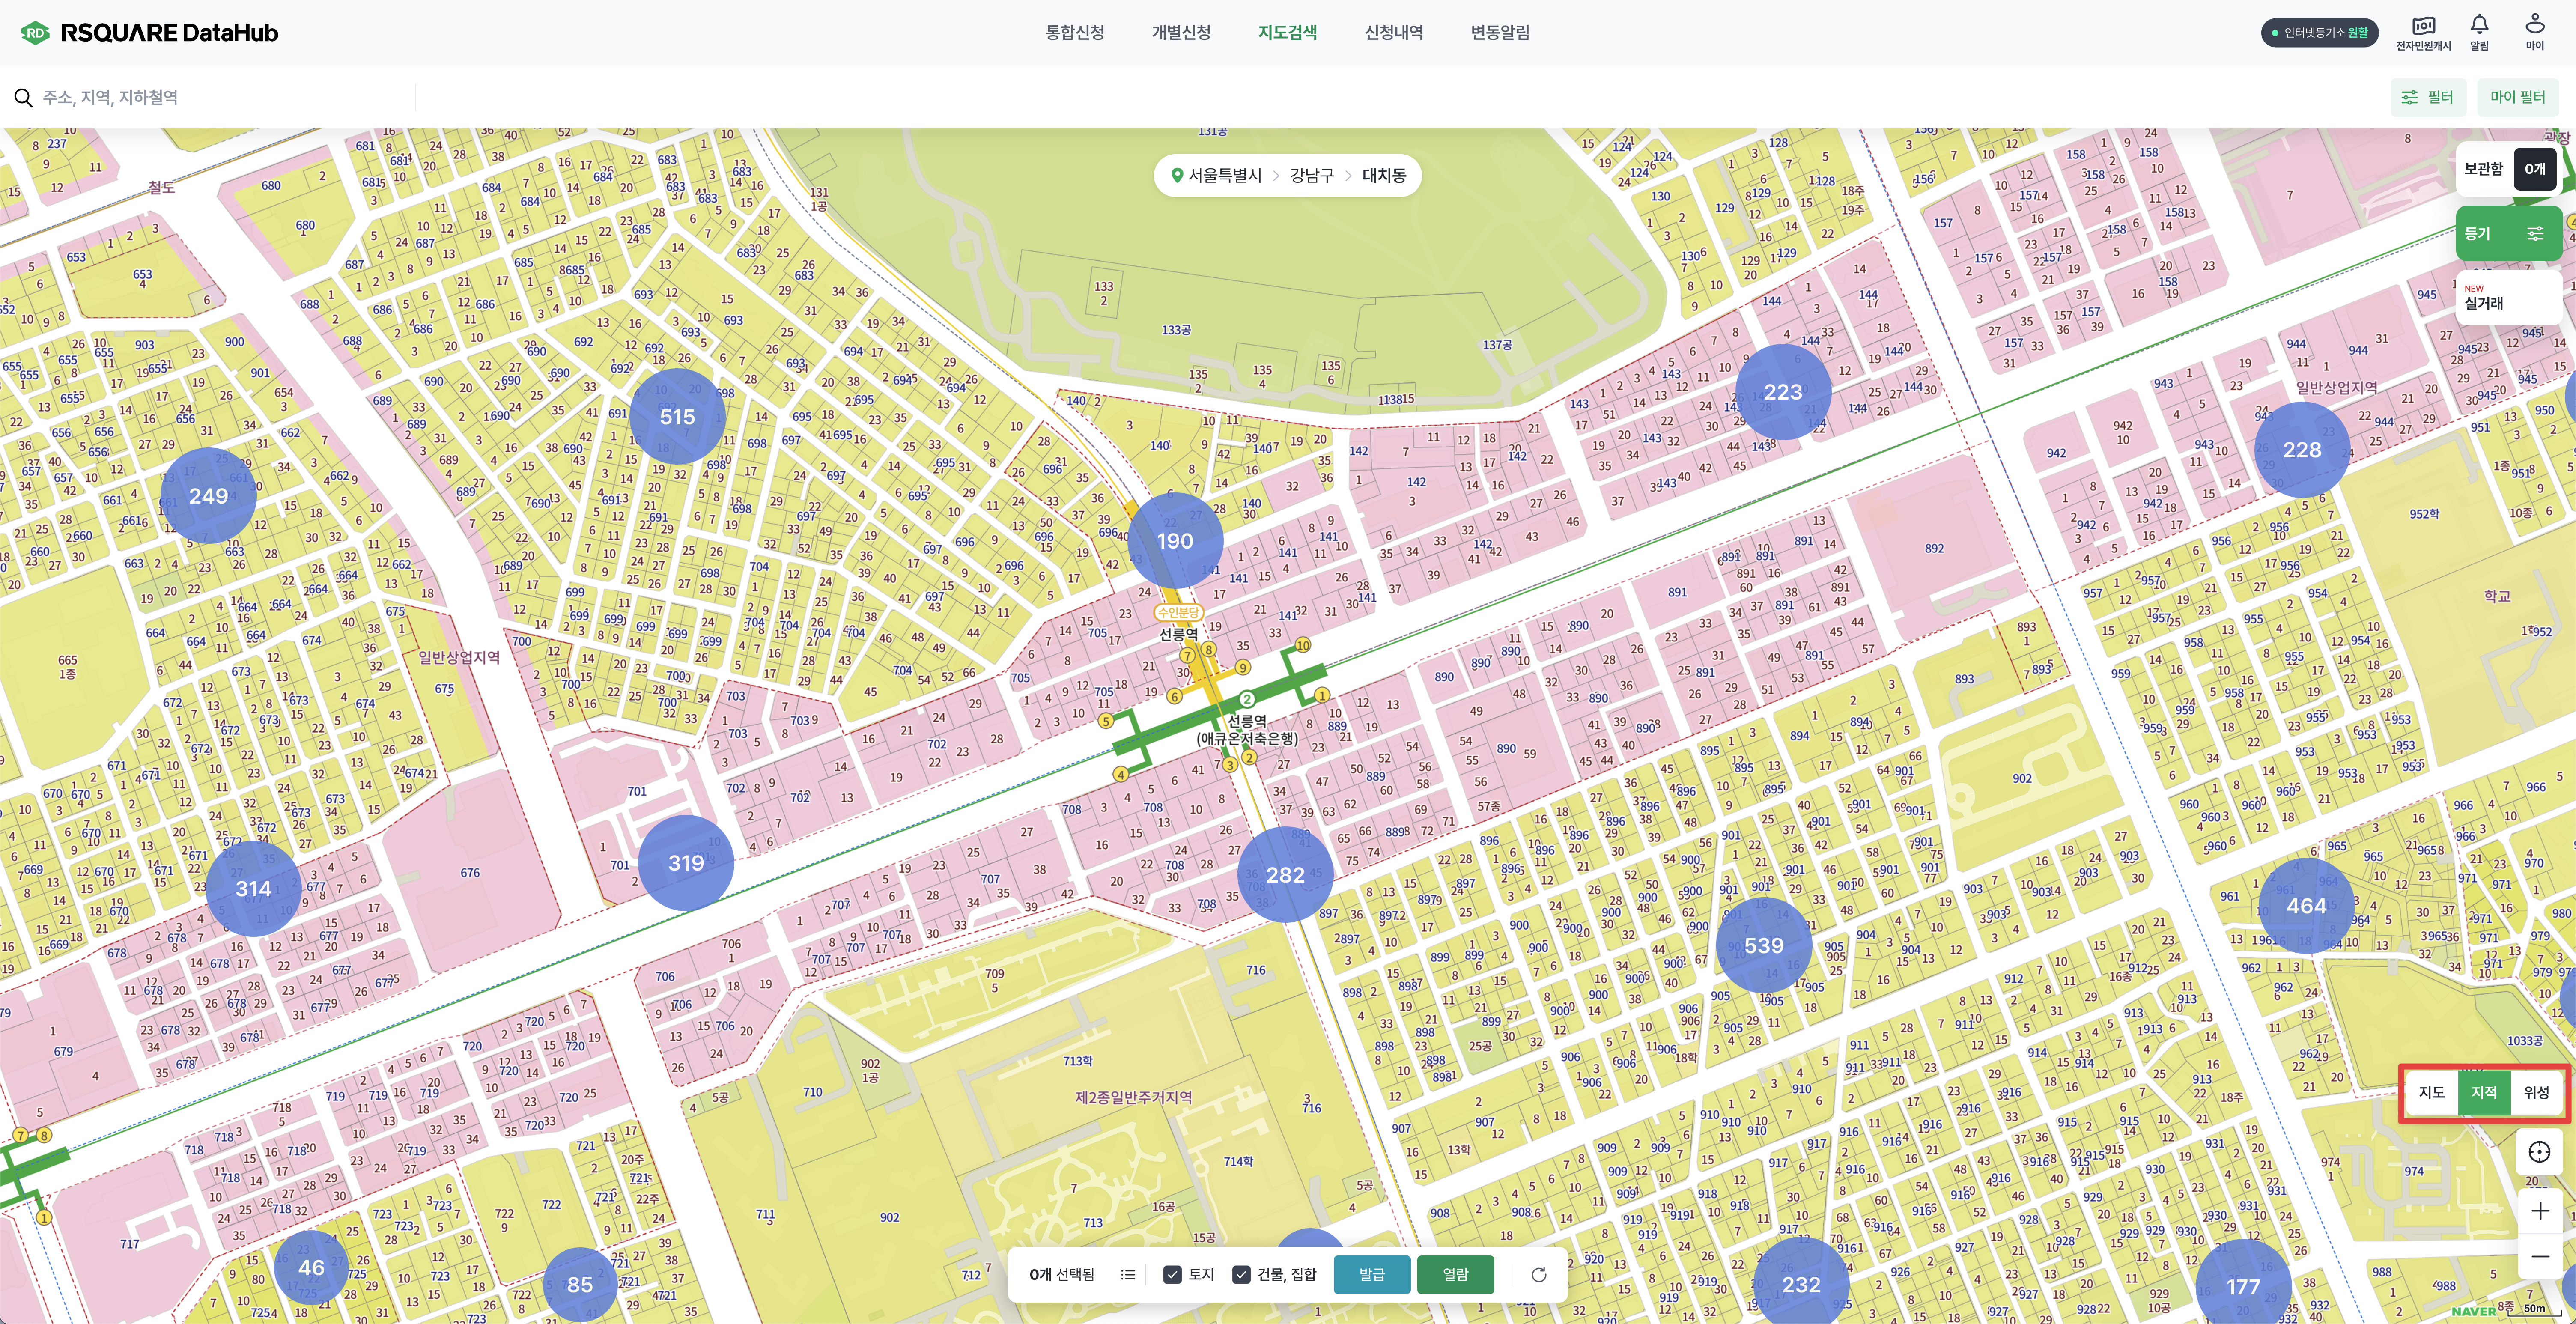
Task: Zoom in with the plus icon
Action: coord(2539,1211)
